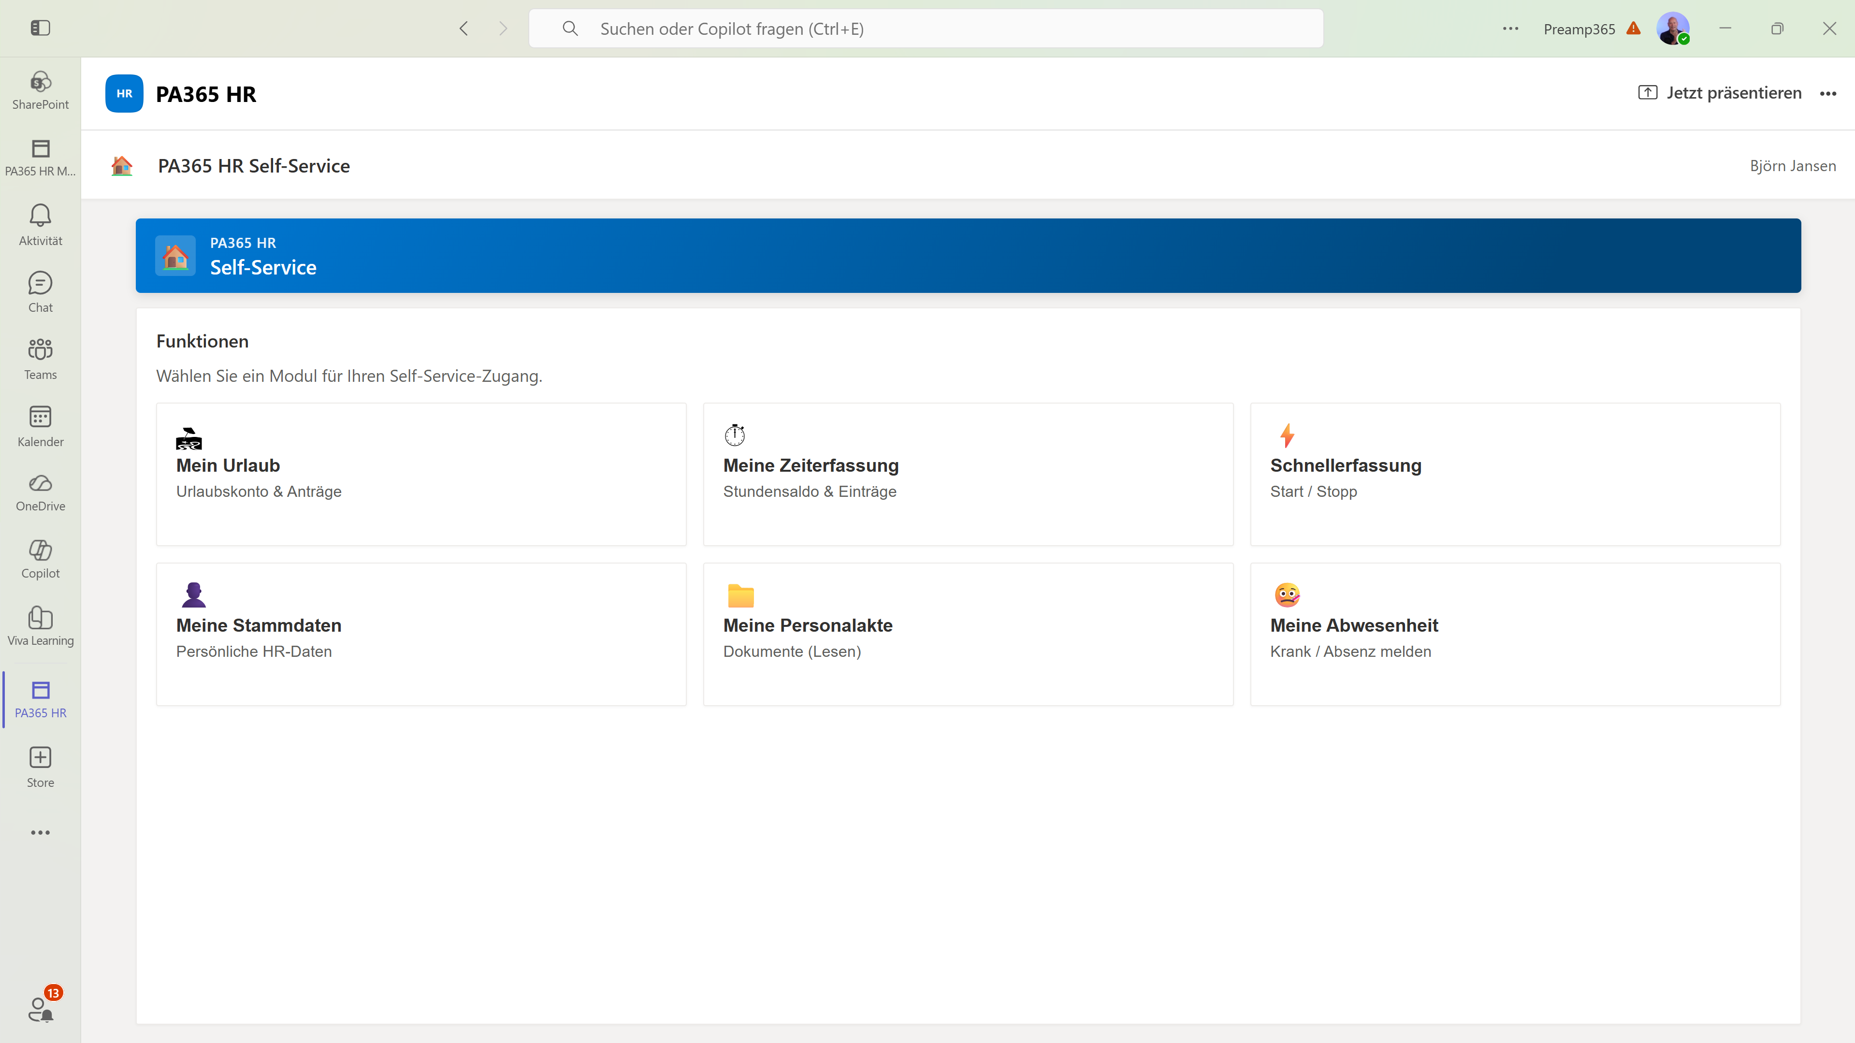The height and width of the screenshot is (1043, 1855).
Task: Click the PA365 HR app title
Action: click(206, 94)
